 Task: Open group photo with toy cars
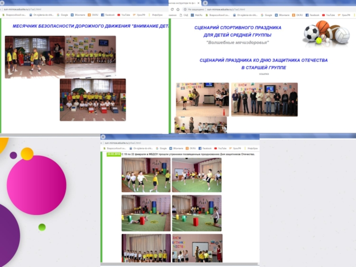click(93, 100)
